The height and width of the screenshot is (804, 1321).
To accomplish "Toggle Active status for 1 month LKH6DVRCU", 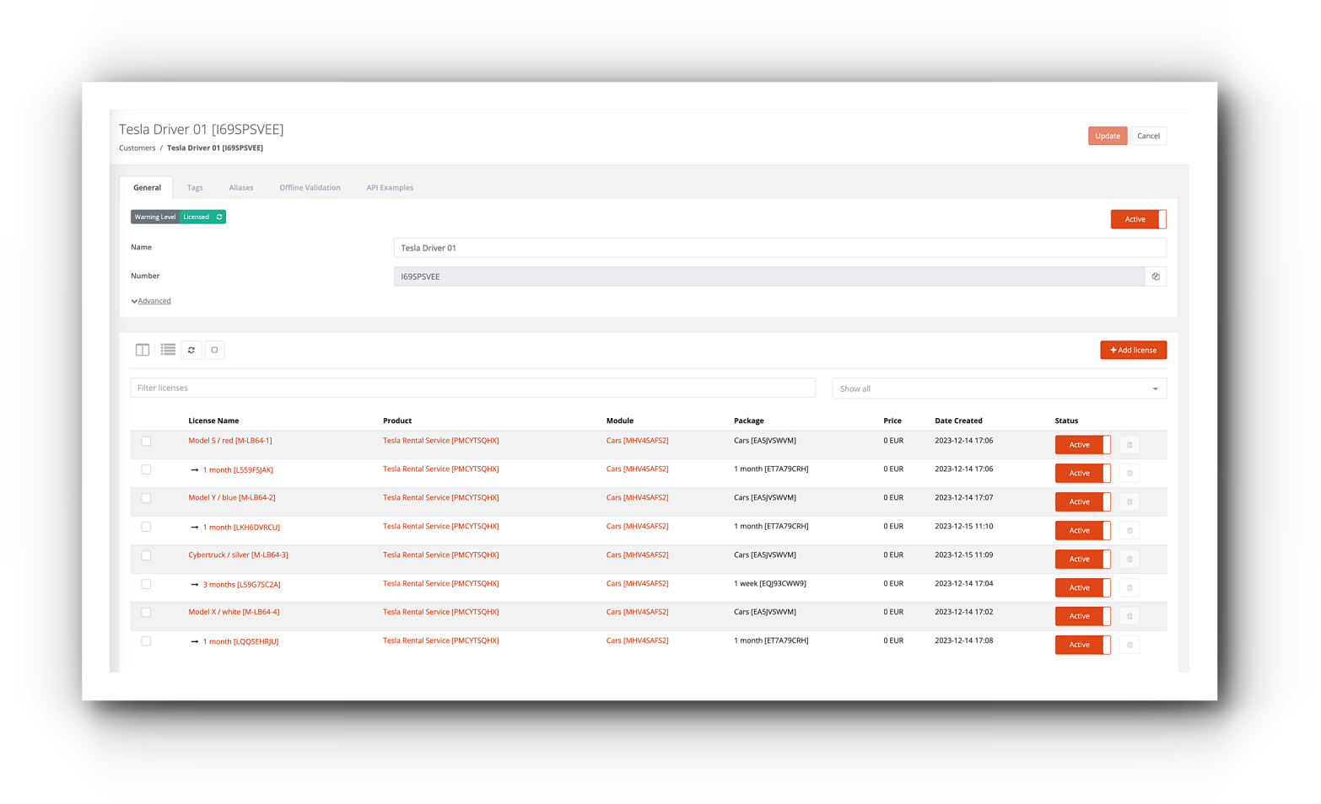I will (x=1082, y=531).
